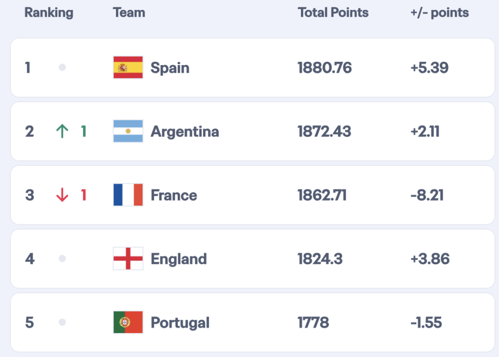This screenshot has height=357, width=499.
Task: Open the France team link
Action: [x=174, y=196]
